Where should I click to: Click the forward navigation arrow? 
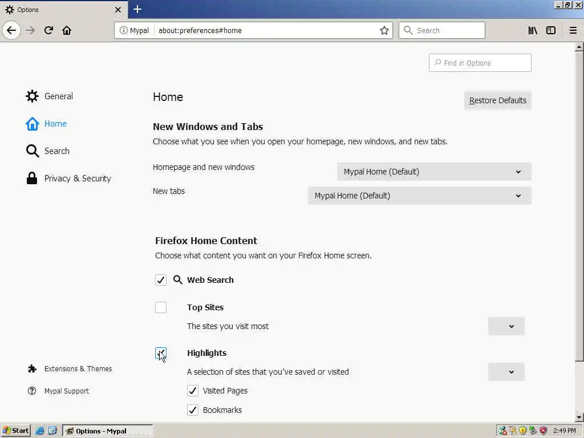coord(31,30)
